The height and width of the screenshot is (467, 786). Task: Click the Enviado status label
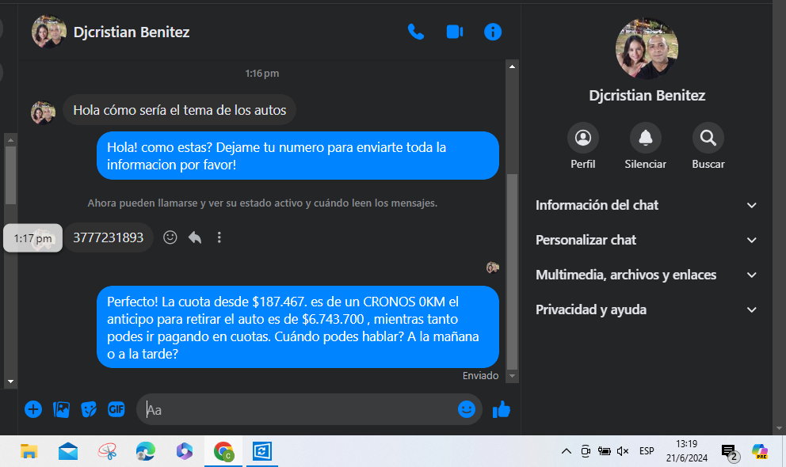480,376
